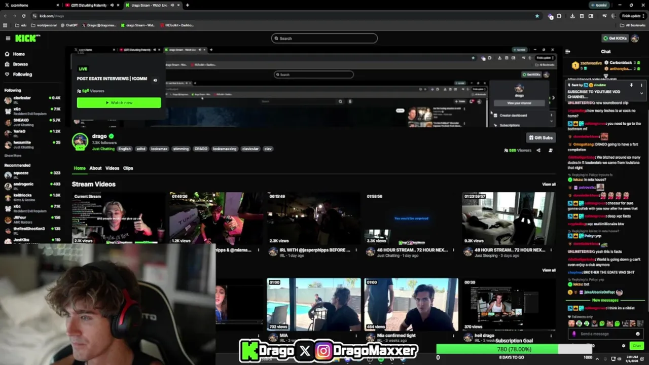Open squeeze in Recommended list
The height and width of the screenshot is (365, 649).
(x=32, y=175)
